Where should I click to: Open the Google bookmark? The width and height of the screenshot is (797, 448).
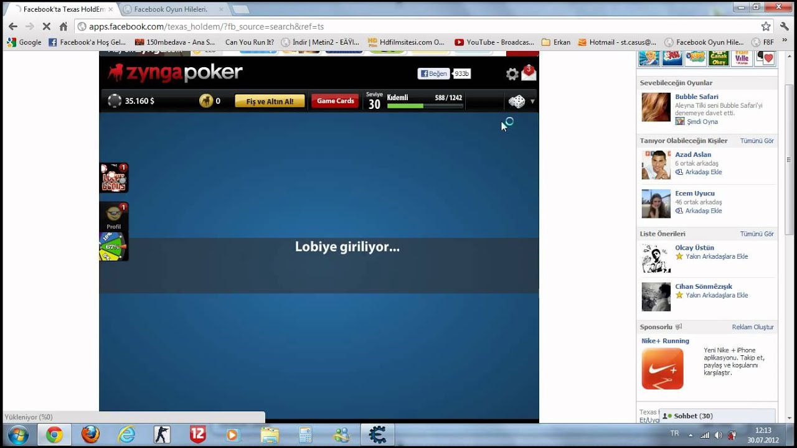[24, 42]
